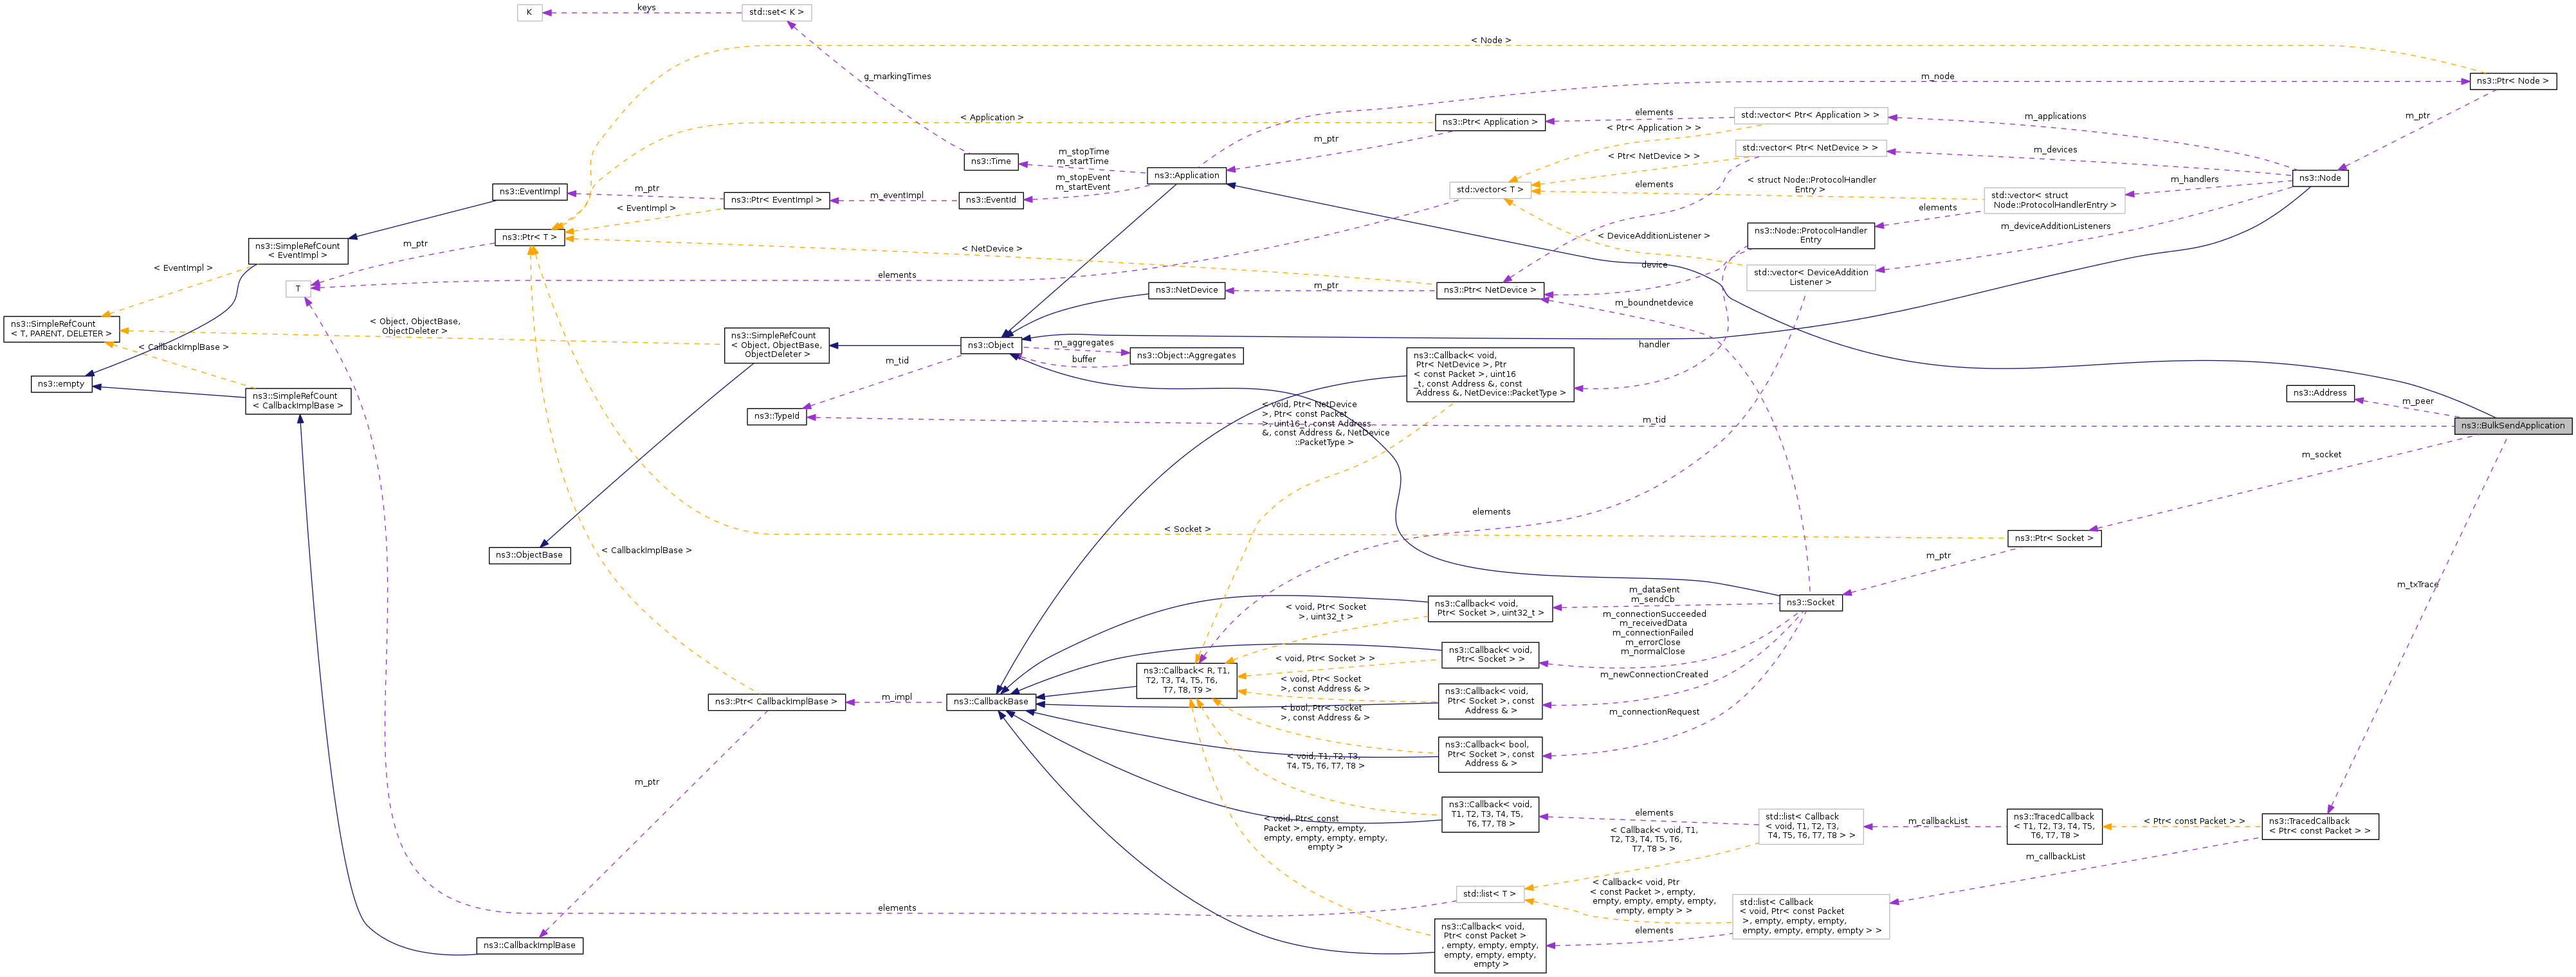
Task: Open Callback< bool, Ptr< Socket >, const Address & > node
Action: pyautogui.click(x=1490, y=754)
